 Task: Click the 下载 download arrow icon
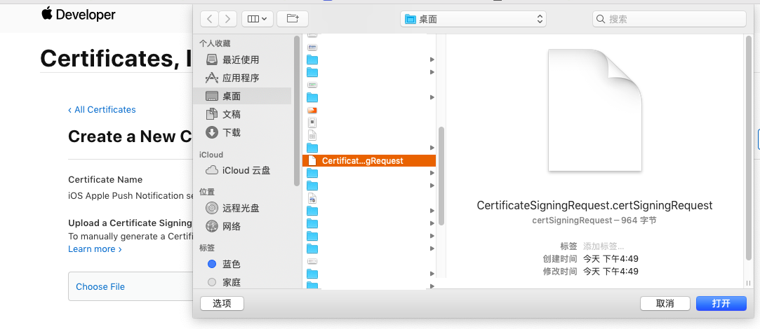pos(212,132)
